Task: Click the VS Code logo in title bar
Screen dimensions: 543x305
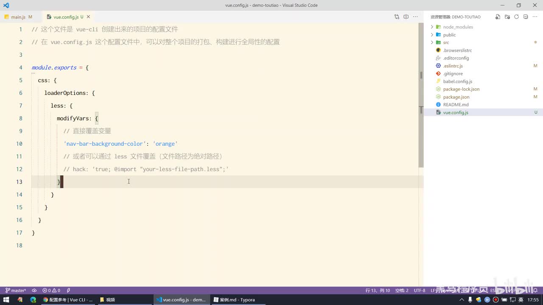Action: click(6, 5)
